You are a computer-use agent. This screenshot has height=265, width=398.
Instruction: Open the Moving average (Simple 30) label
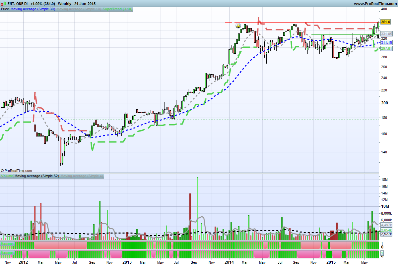[33, 9]
